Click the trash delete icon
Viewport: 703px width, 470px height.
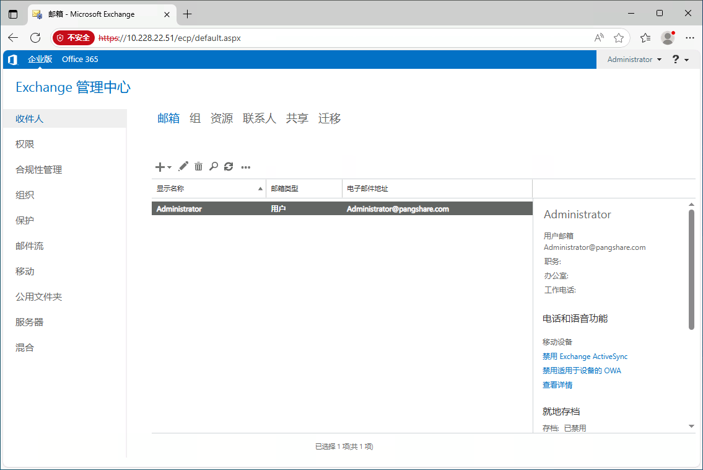pos(198,166)
